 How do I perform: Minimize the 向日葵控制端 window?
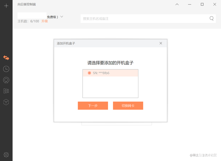pos(190,4)
